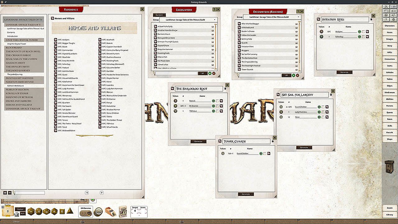The image size is (398, 224).
Task: Generate the Initiation Rites encounter
Action: pyautogui.click(x=345, y=72)
